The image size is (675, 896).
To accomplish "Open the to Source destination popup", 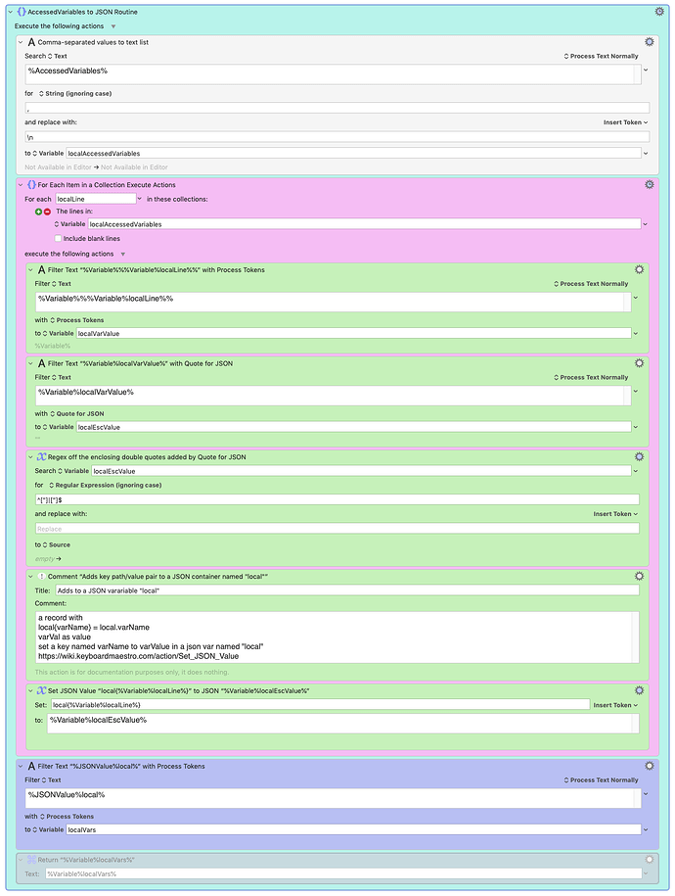I will (x=57, y=544).
